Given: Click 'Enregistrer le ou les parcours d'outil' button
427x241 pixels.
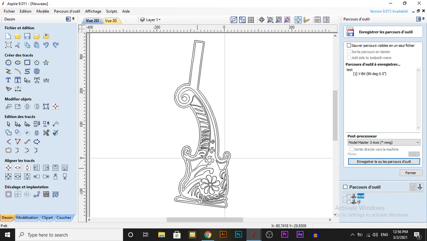Looking at the screenshot, I should tap(384, 161).
